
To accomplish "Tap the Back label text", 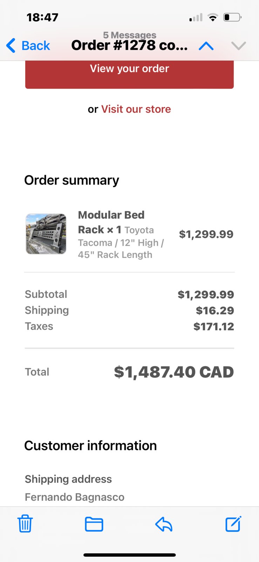I will pos(36,46).
